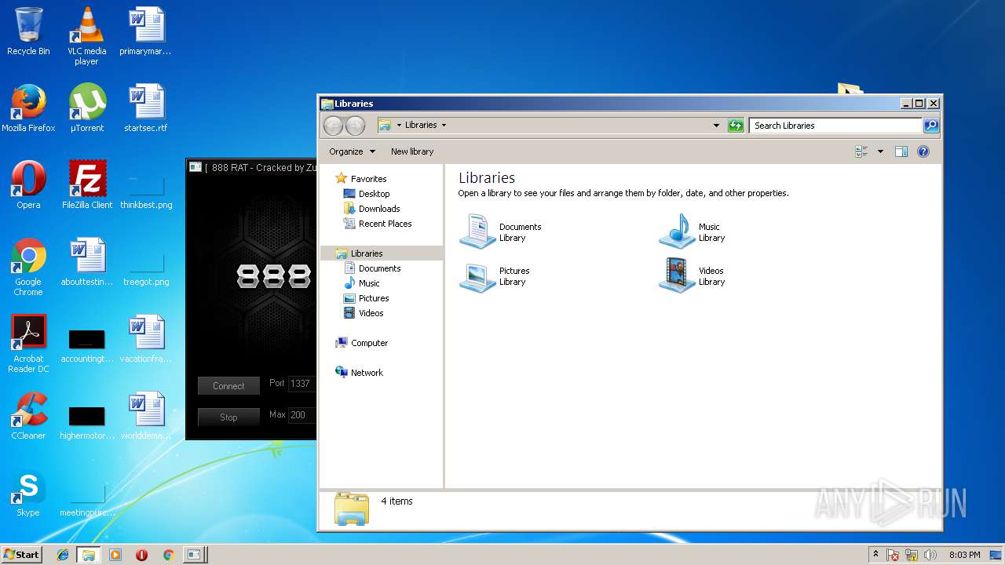Open the volume control in tray
The width and height of the screenshot is (1005, 565).
coord(930,555)
